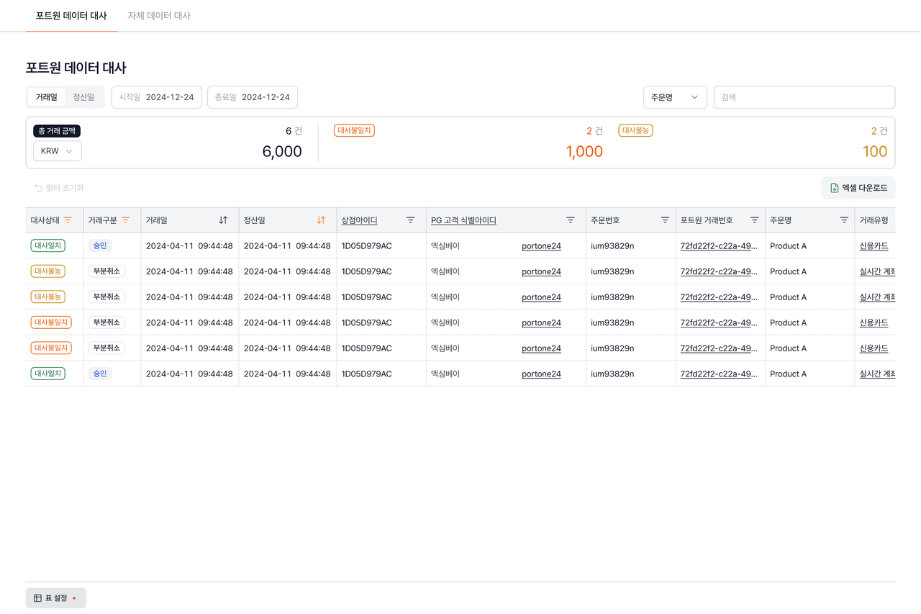Click into the 검색 search field

804,97
